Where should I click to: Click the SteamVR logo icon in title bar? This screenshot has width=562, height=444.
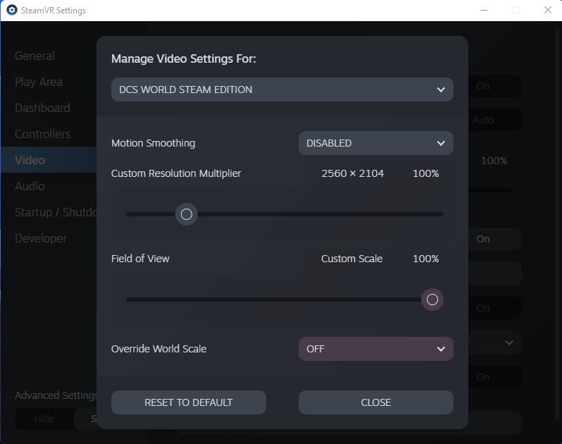tap(12, 10)
